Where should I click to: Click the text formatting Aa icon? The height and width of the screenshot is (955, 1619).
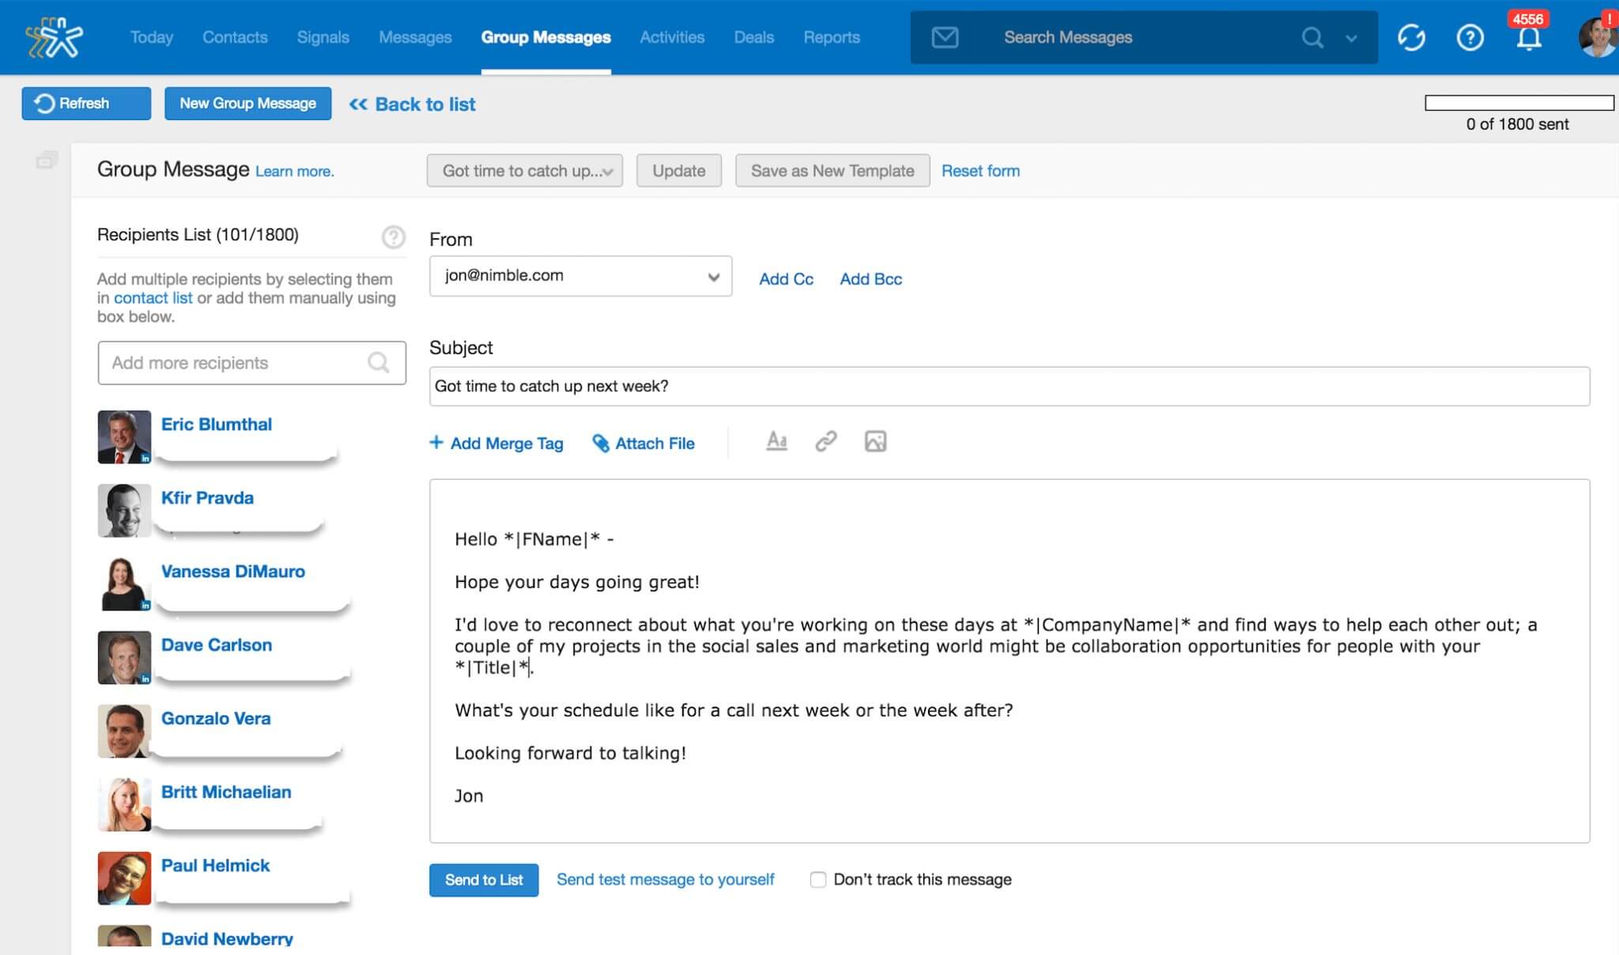pos(776,441)
